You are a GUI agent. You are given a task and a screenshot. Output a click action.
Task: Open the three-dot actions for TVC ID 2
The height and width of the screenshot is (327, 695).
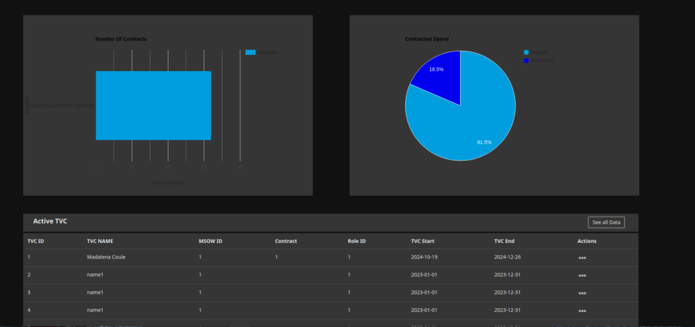pos(582,276)
